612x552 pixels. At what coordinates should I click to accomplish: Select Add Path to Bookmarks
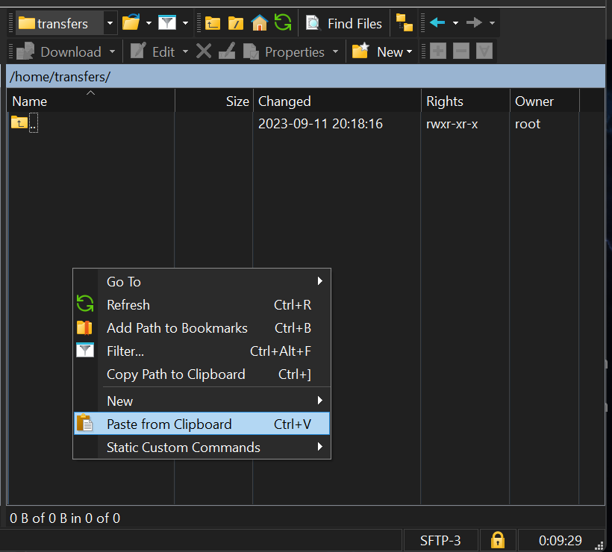[177, 327]
